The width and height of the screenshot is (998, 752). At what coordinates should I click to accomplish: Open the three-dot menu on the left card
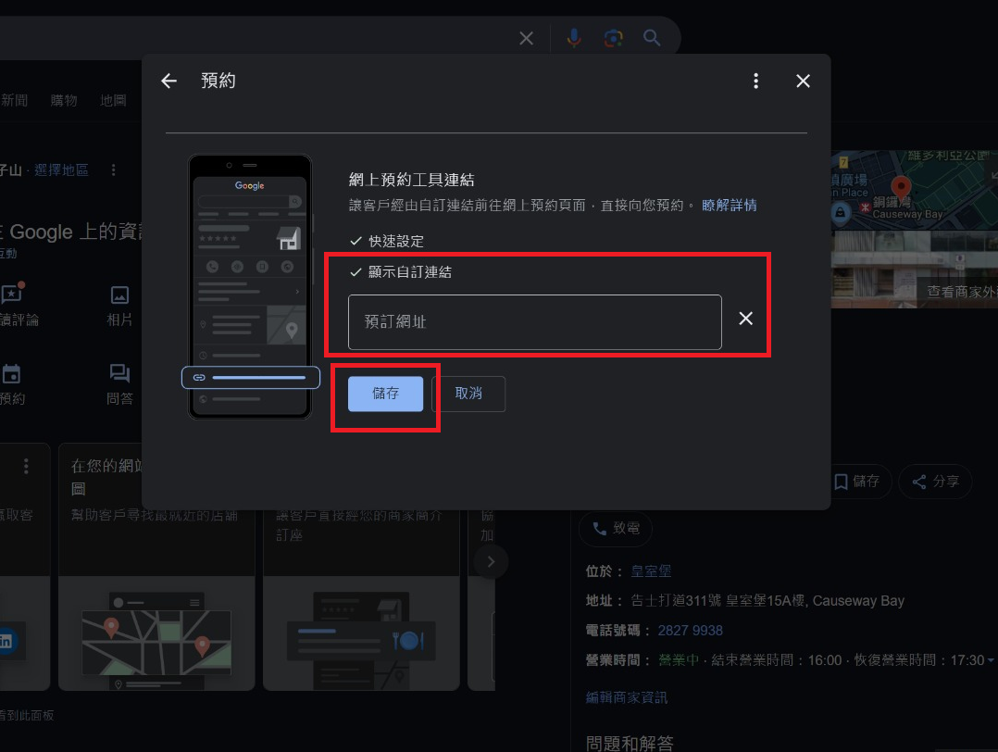(x=26, y=466)
